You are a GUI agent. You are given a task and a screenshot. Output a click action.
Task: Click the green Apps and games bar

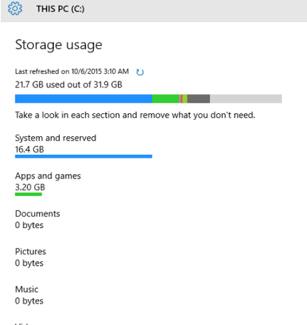(28, 195)
